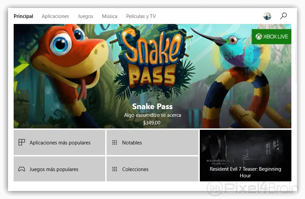The image size is (305, 199).
Task: Click the Colecciones grid icon
Action: pos(115,169)
